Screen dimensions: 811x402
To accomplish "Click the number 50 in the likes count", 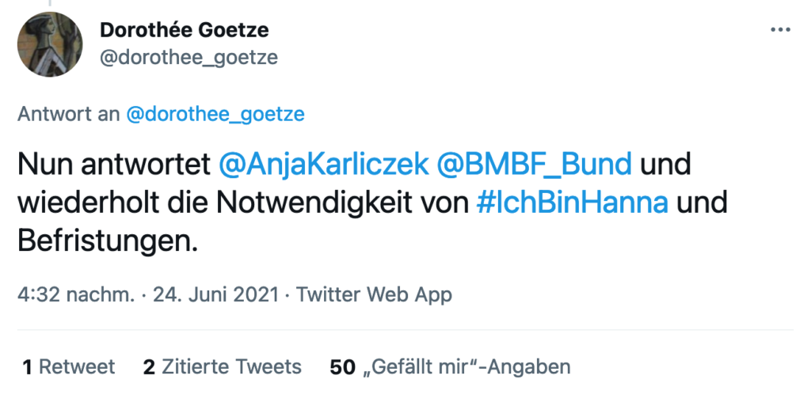I will [x=342, y=367].
